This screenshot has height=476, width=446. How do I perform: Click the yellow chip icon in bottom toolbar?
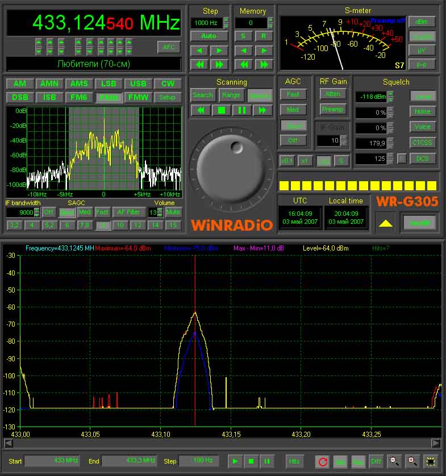click(431, 461)
